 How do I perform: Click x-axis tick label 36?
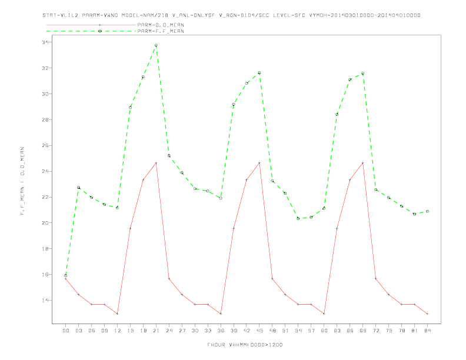(221, 331)
